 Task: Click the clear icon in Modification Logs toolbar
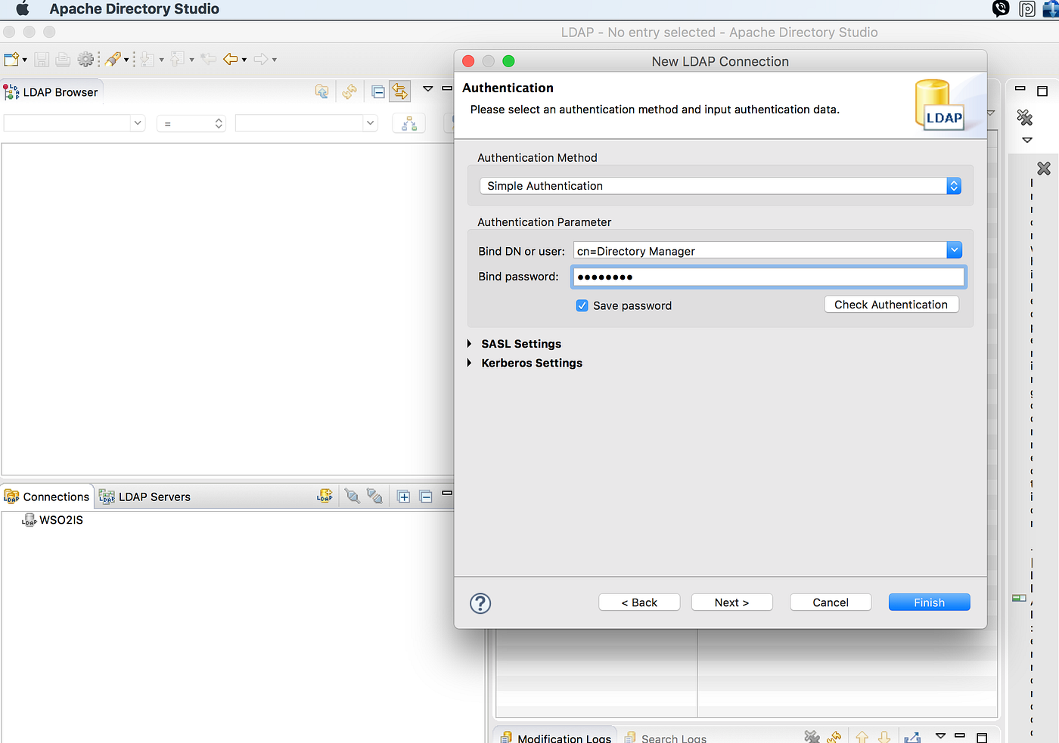point(812,737)
